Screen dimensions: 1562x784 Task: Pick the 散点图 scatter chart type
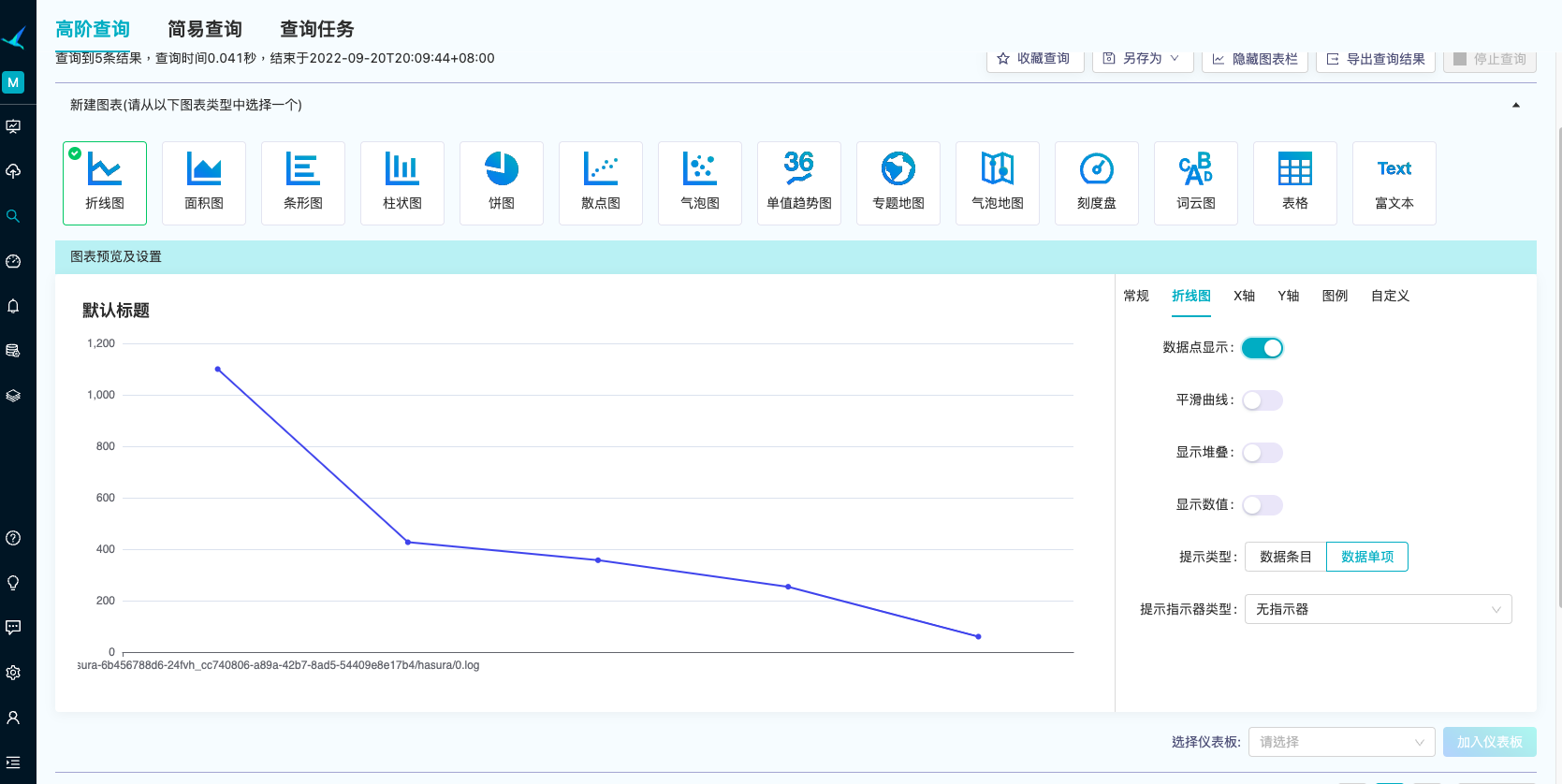click(601, 183)
